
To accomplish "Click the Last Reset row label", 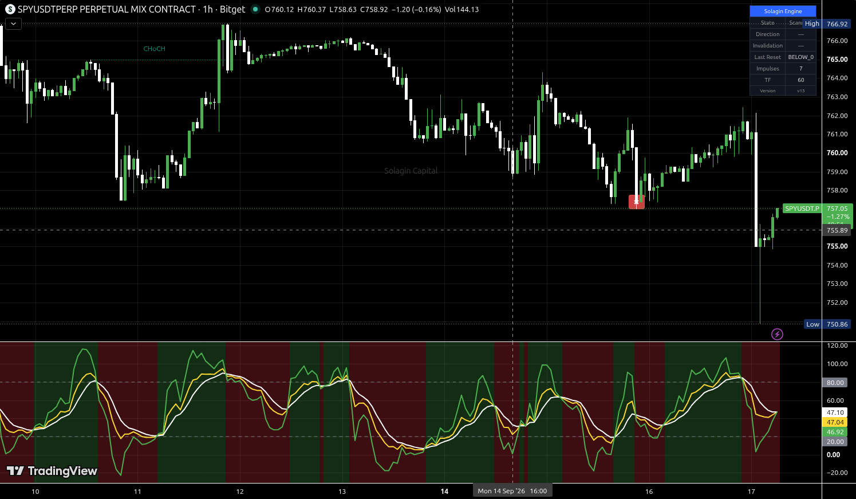I will 767,57.
